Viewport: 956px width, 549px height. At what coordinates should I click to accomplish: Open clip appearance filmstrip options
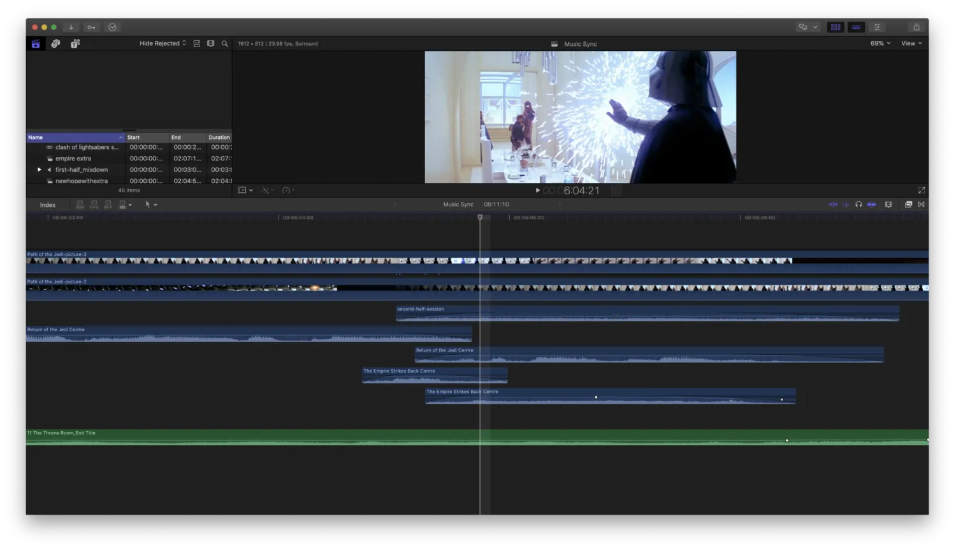[x=888, y=204]
